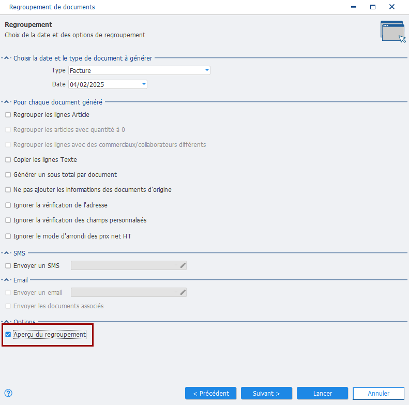This screenshot has width=409, height=405.
Task: Click the Lancer button
Action: (x=323, y=393)
